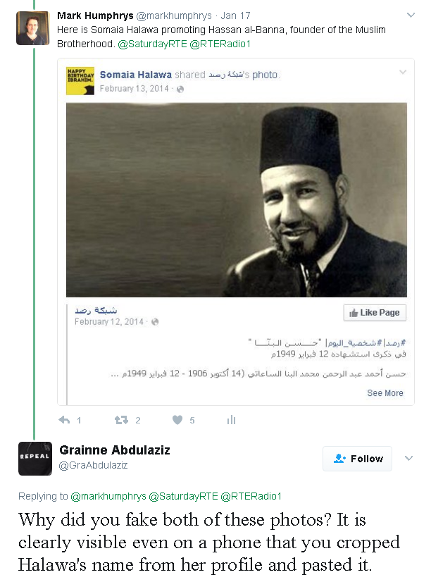431x582 pixels.
Task: Click the reply arrow icon on the tweet
Action: tap(65, 420)
